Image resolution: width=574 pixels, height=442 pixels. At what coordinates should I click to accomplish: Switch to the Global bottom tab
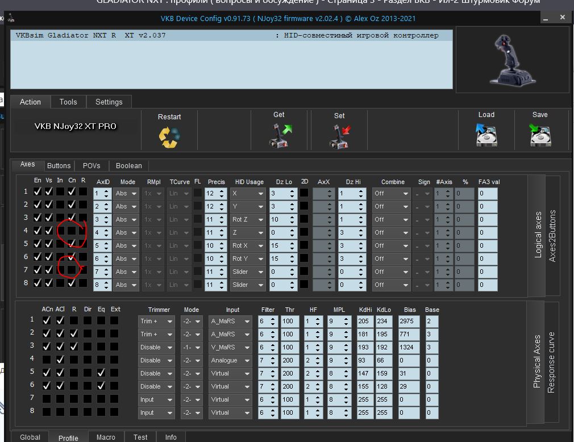coord(30,437)
